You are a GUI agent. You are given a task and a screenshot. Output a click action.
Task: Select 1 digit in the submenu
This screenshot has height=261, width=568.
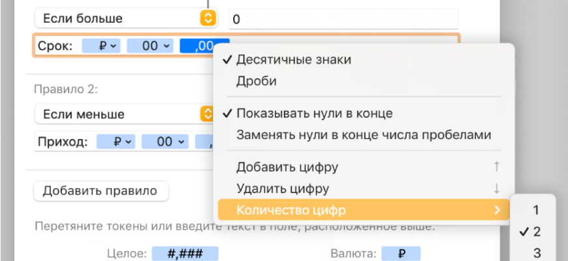click(x=536, y=210)
